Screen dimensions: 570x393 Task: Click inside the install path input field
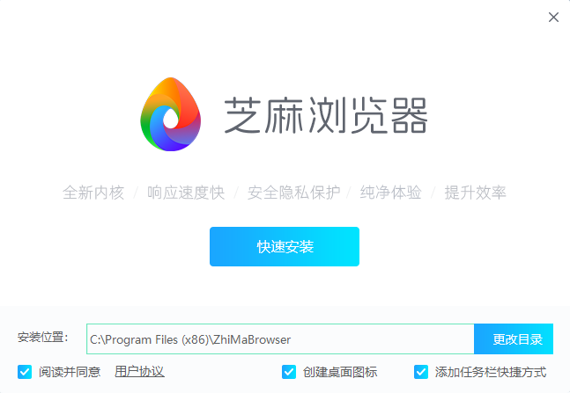280,339
